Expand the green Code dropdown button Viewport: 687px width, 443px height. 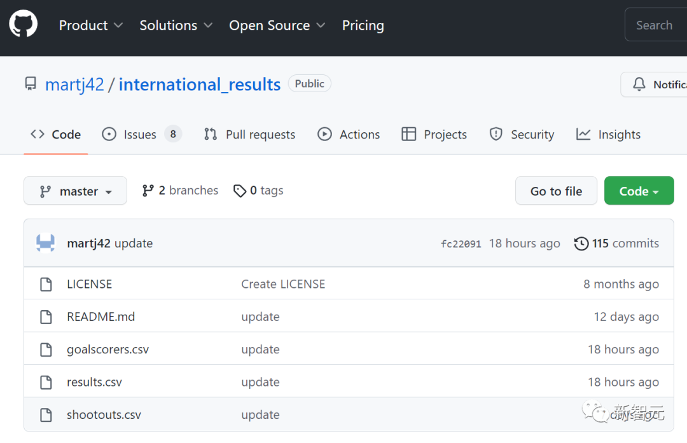coord(639,191)
